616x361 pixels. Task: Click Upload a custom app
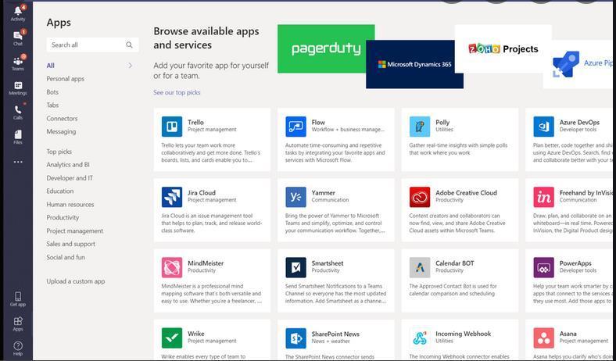[x=75, y=281]
